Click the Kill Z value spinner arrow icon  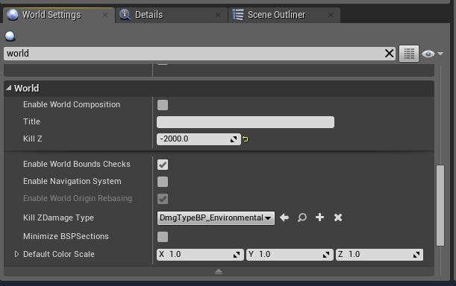click(x=234, y=140)
